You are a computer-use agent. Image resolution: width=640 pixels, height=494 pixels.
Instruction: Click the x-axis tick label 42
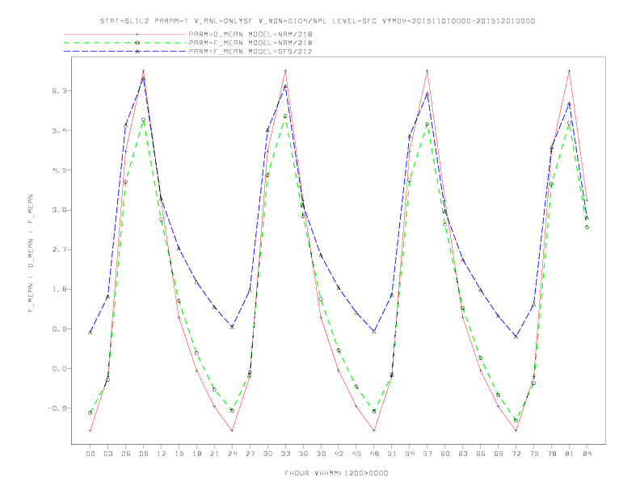click(x=339, y=454)
